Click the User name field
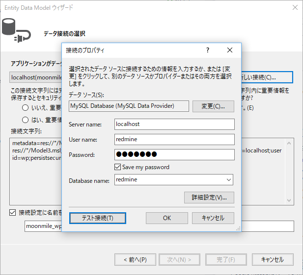 [x=174, y=139]
